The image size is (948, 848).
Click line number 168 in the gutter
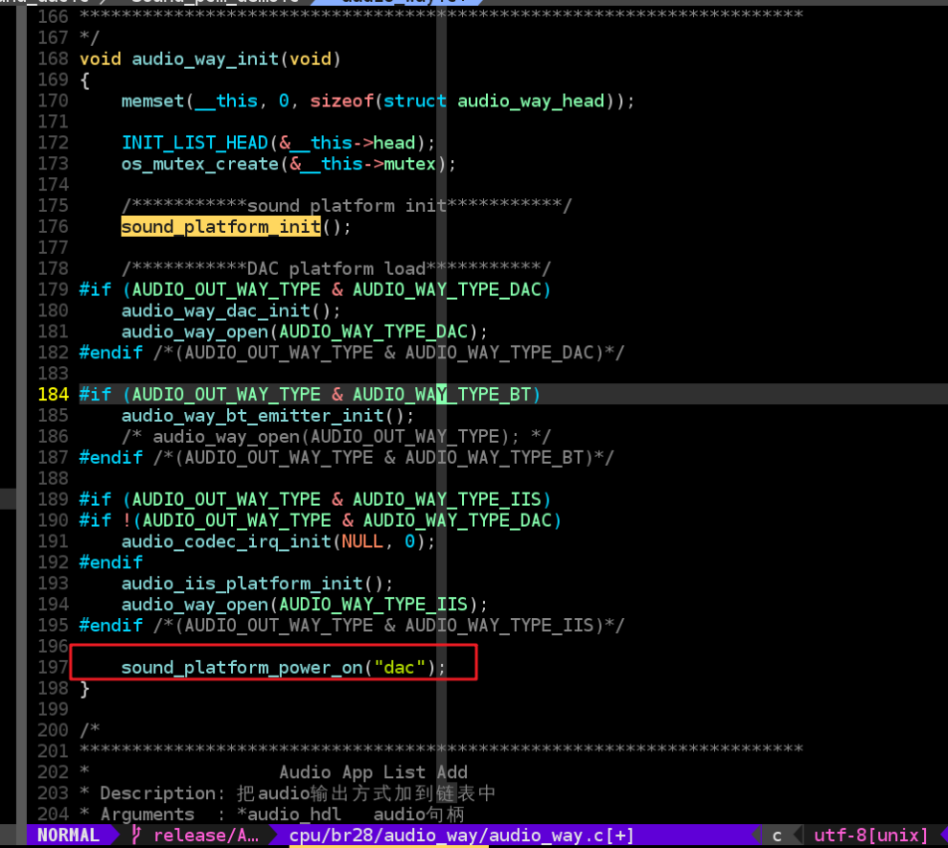(54, 59)
